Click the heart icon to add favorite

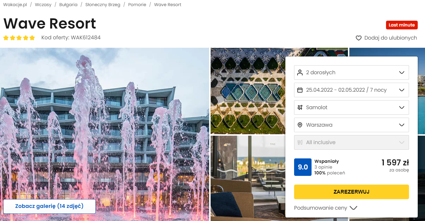(359, 38)
